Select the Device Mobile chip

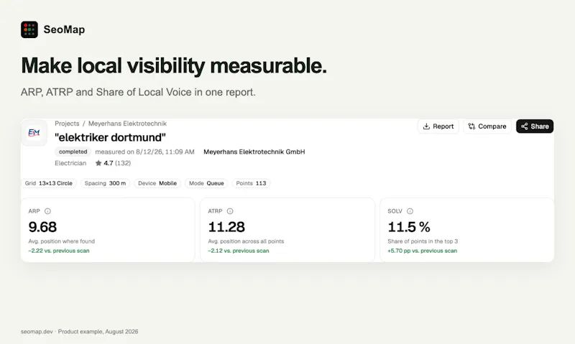157,183
